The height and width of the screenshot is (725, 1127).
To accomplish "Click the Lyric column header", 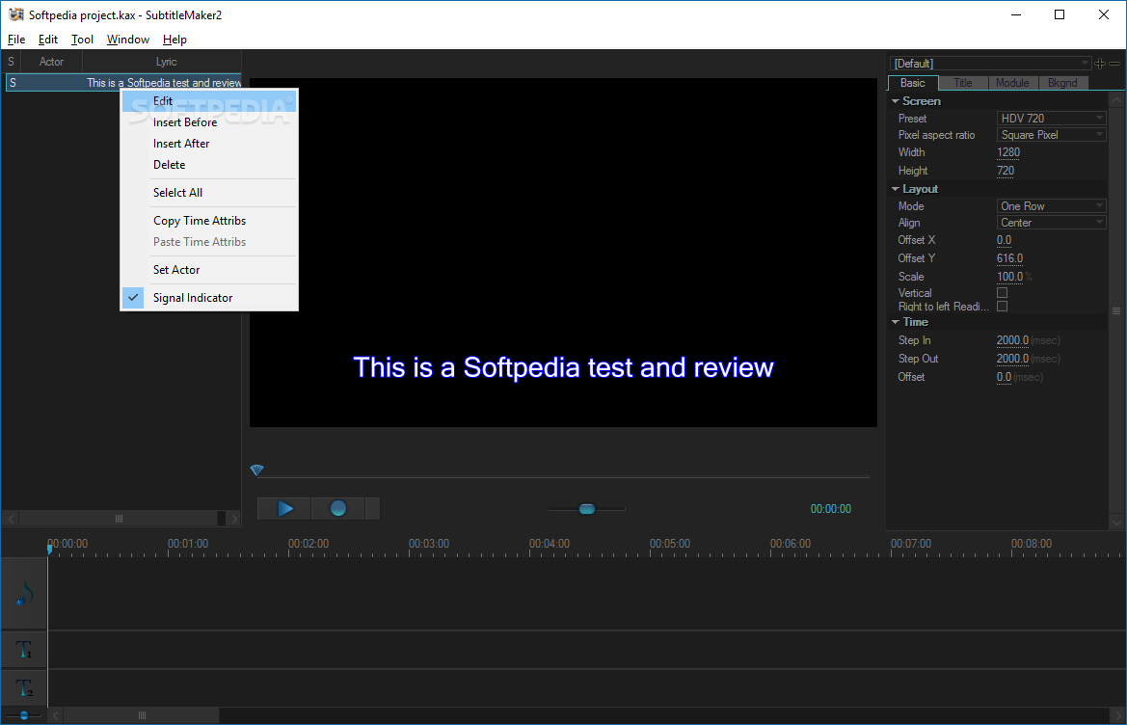I will tap(167, 62).
